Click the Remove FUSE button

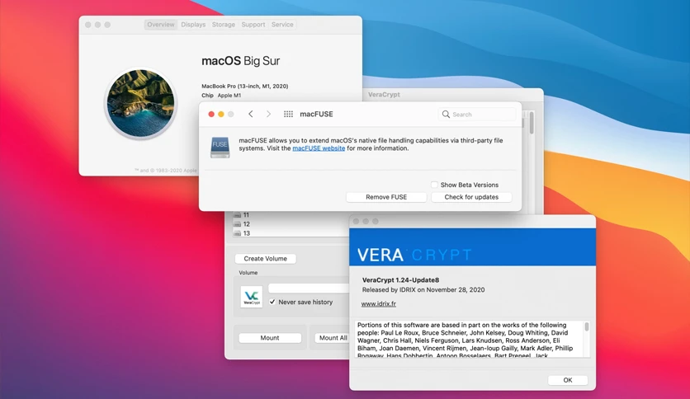pos(386,197)
